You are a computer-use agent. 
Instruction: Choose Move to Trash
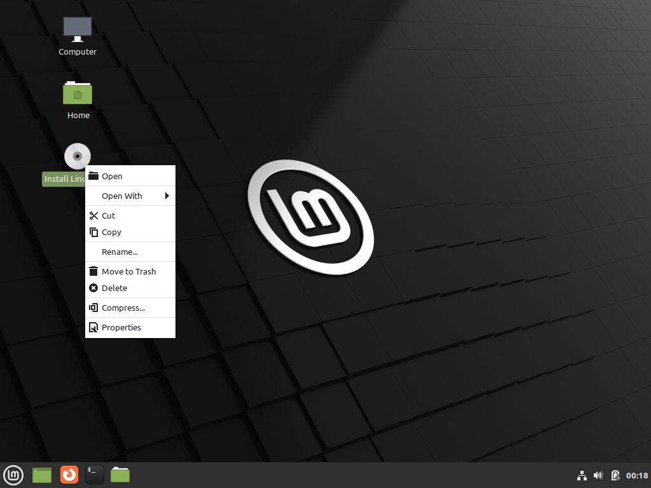[x=130, y=272]
